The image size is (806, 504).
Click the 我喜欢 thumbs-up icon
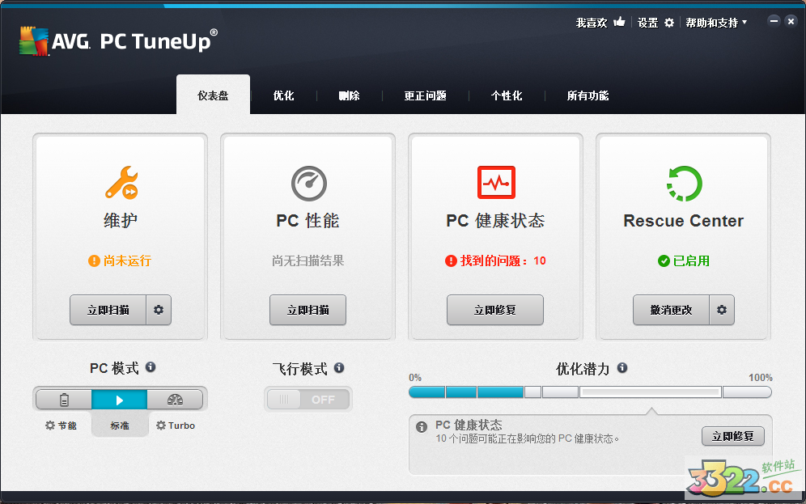(x=619, y=22)
